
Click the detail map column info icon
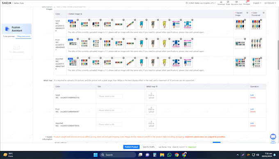pos(157,87)
